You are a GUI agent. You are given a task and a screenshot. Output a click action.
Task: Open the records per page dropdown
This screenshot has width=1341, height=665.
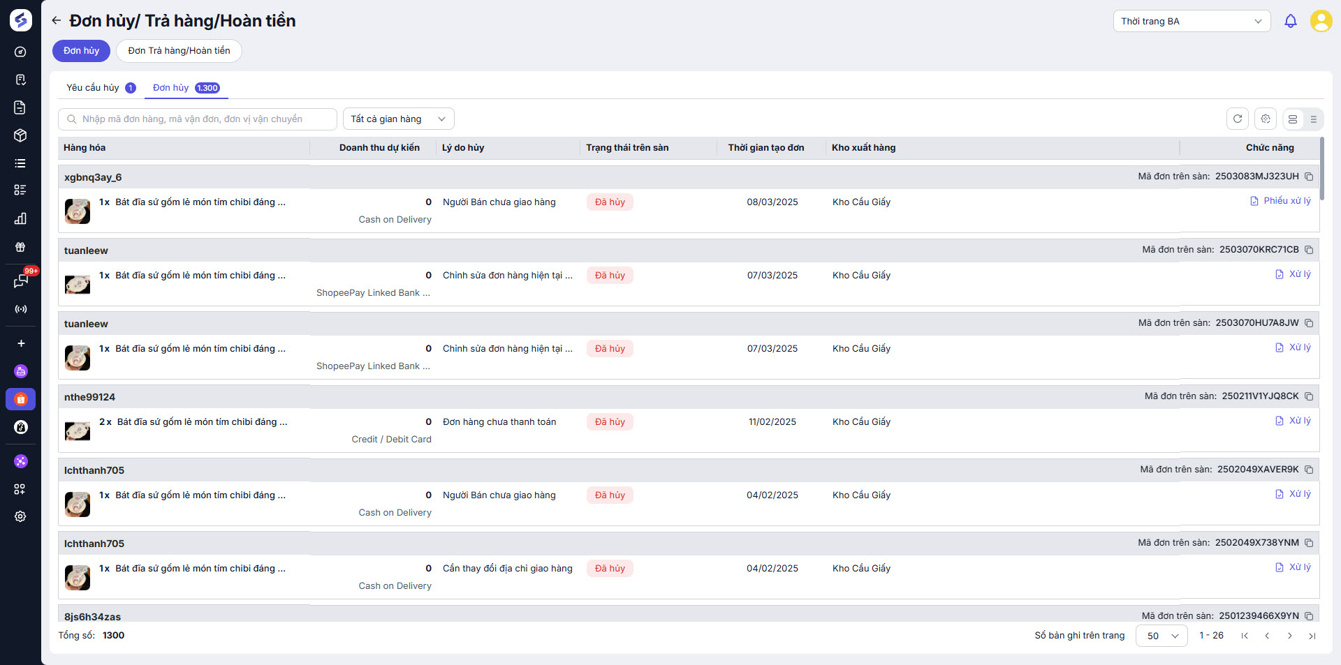tap(1162, 636)
